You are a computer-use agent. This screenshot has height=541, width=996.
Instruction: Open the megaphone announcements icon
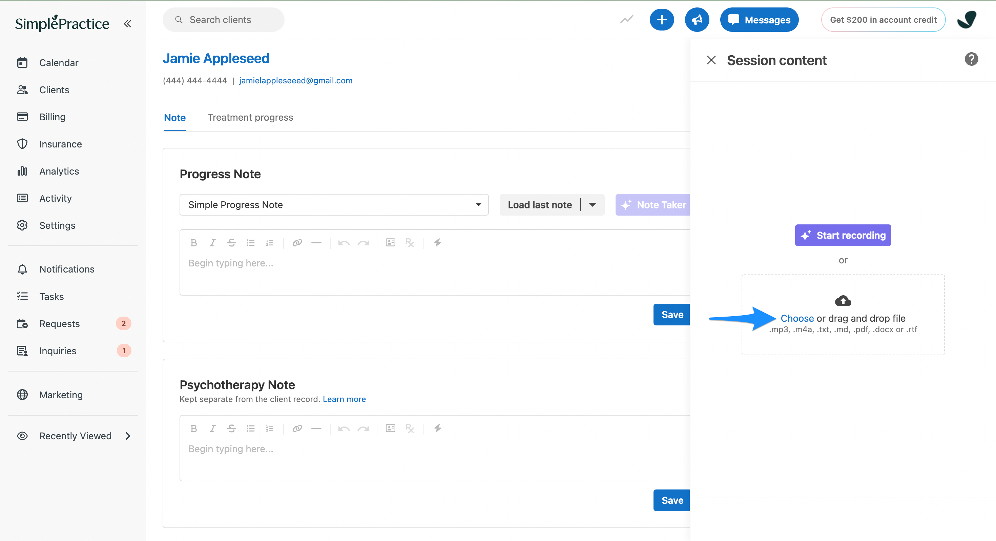pos(697,20)
